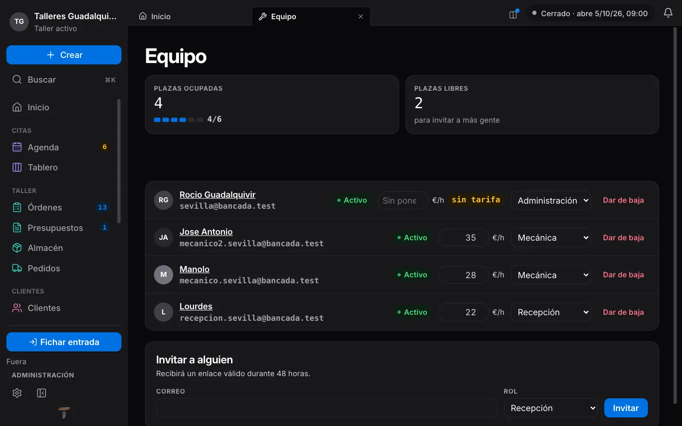
Task: Click the Pedidos truck icon
Action: [x=17, y=268]
